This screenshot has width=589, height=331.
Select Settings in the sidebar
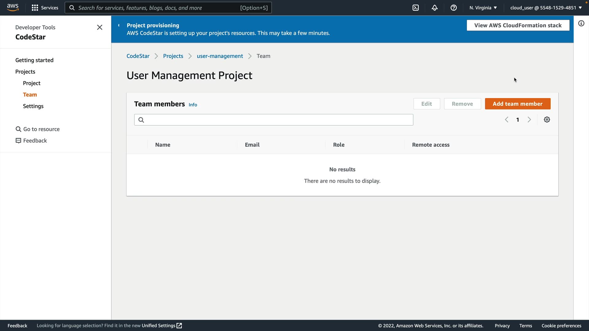pyautogui.click(x=33, y=106)
